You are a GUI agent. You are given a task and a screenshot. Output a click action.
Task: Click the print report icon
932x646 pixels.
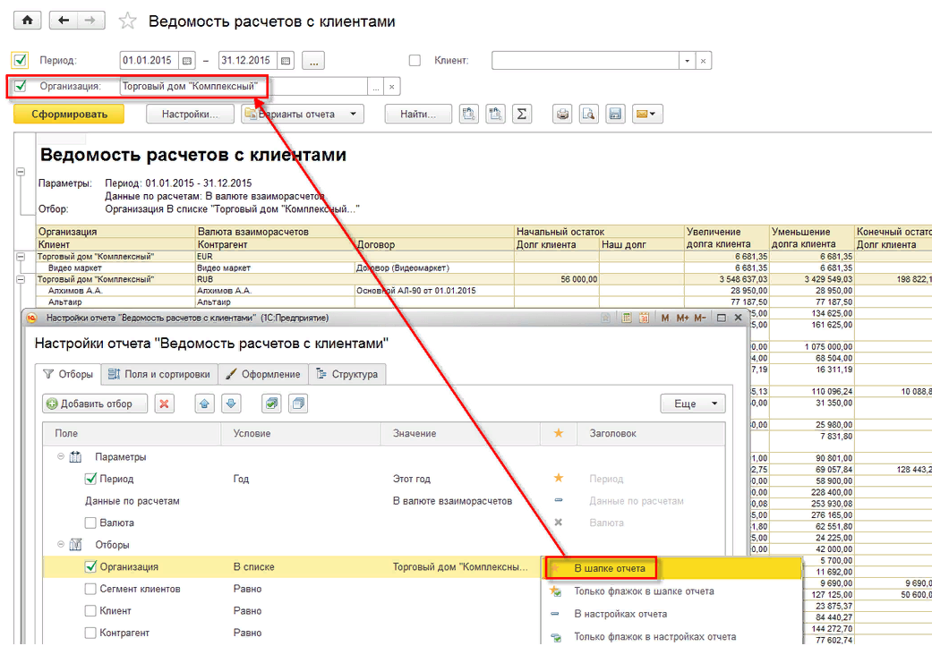click(x=563, y=114)
